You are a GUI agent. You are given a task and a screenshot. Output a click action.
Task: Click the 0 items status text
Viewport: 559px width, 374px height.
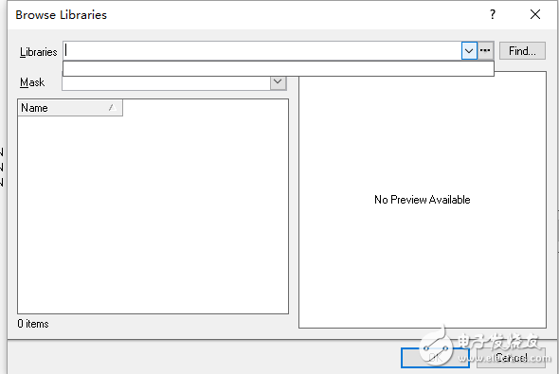coord(33,324)
